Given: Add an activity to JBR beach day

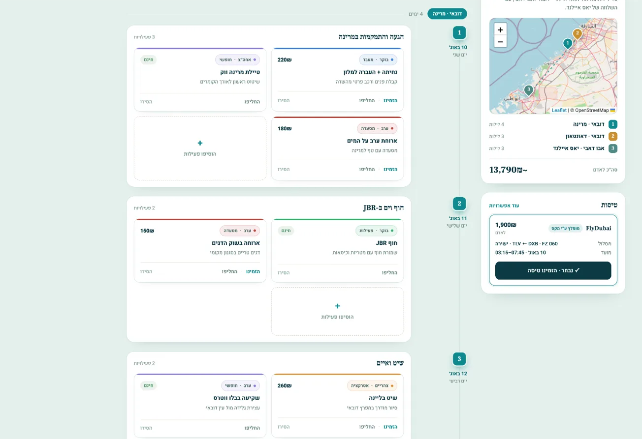Looking at the screenshot, I should point(337,311).
